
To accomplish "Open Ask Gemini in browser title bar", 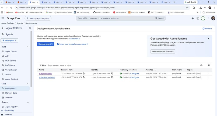I will pos(190,2).
